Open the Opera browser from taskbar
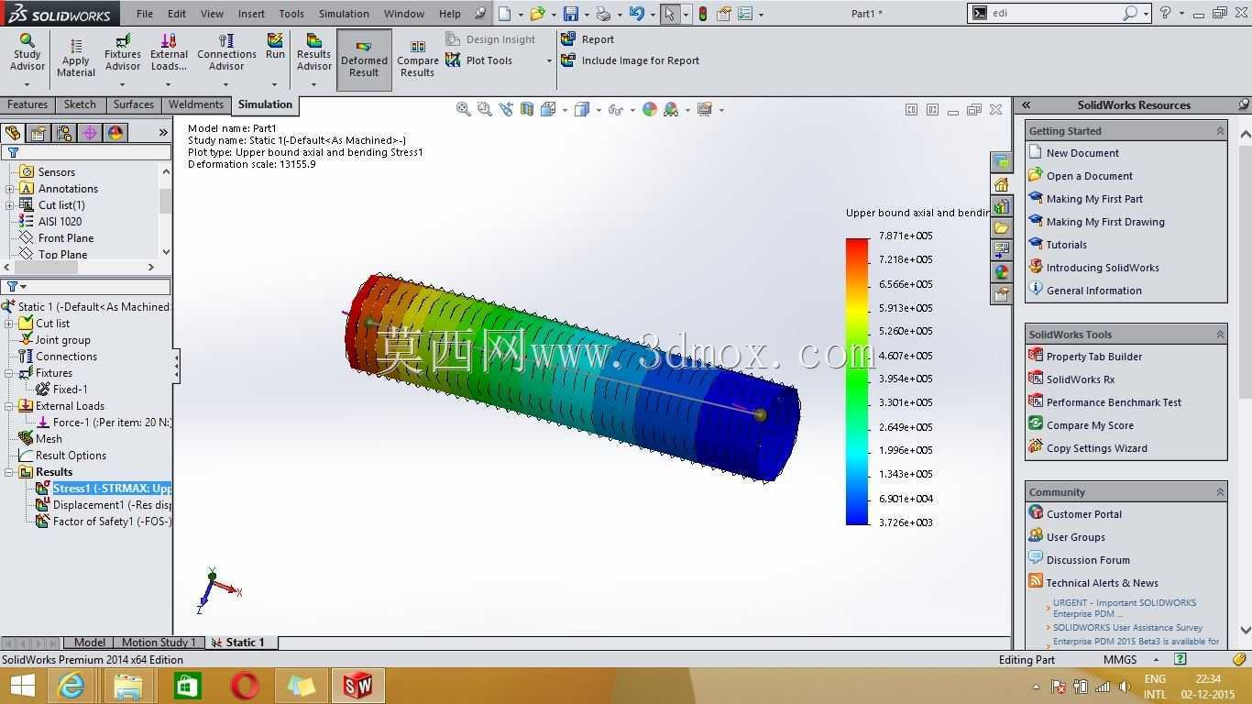Image resolution: width=1252 pixels, height=704 pixels. 244,686
